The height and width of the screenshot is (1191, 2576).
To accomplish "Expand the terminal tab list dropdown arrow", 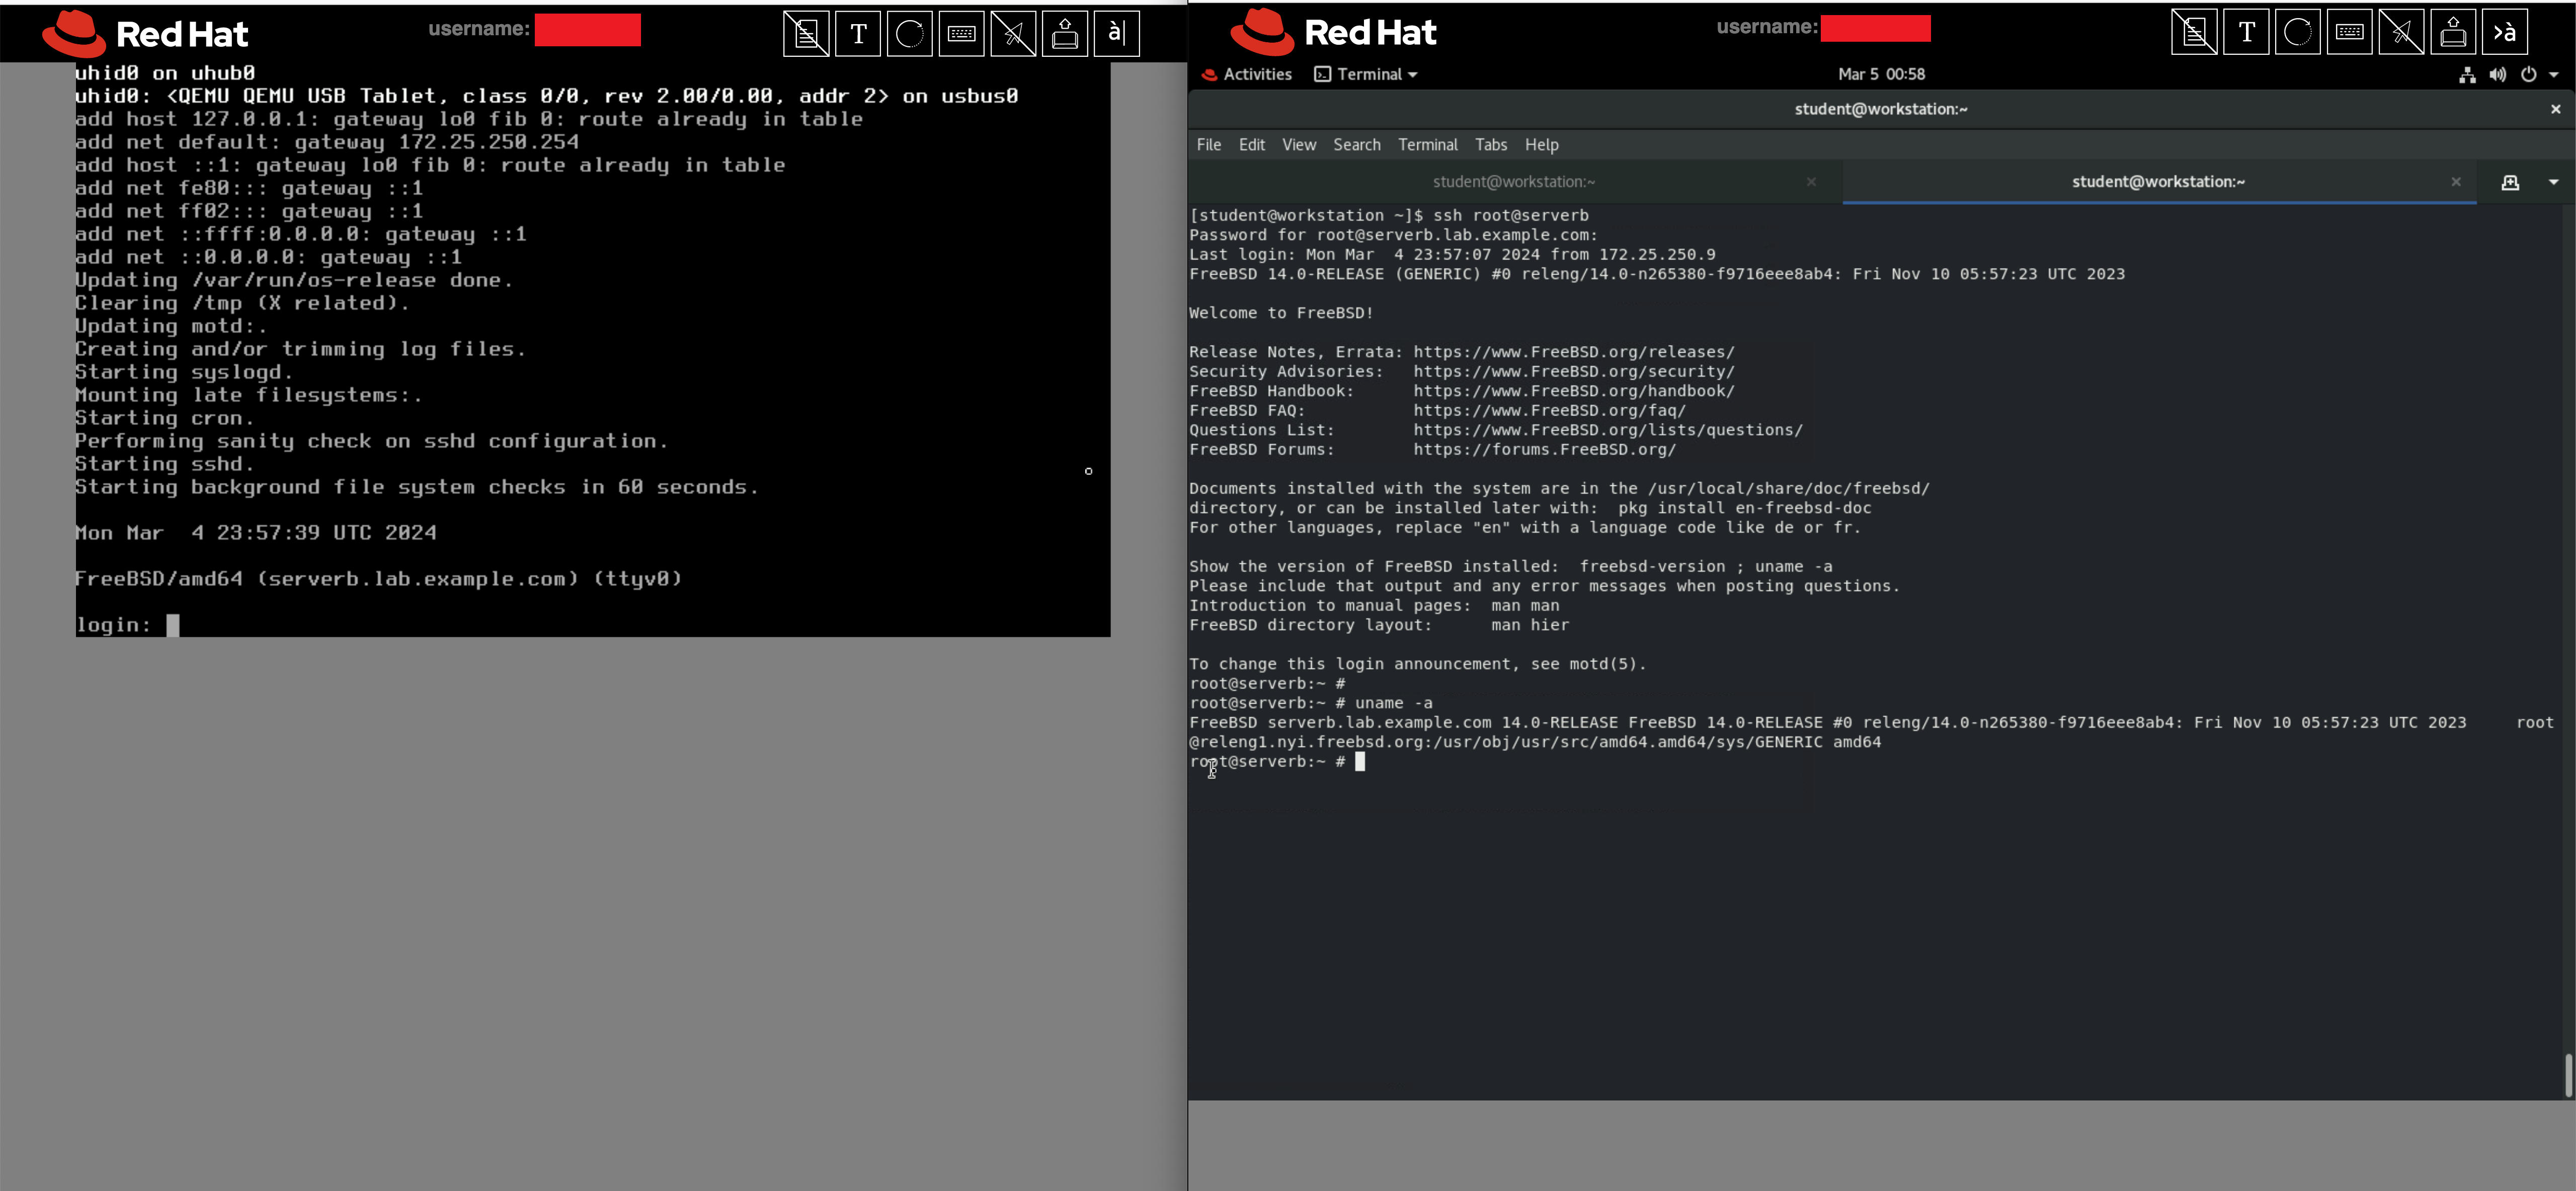I will coord(2553,182).
